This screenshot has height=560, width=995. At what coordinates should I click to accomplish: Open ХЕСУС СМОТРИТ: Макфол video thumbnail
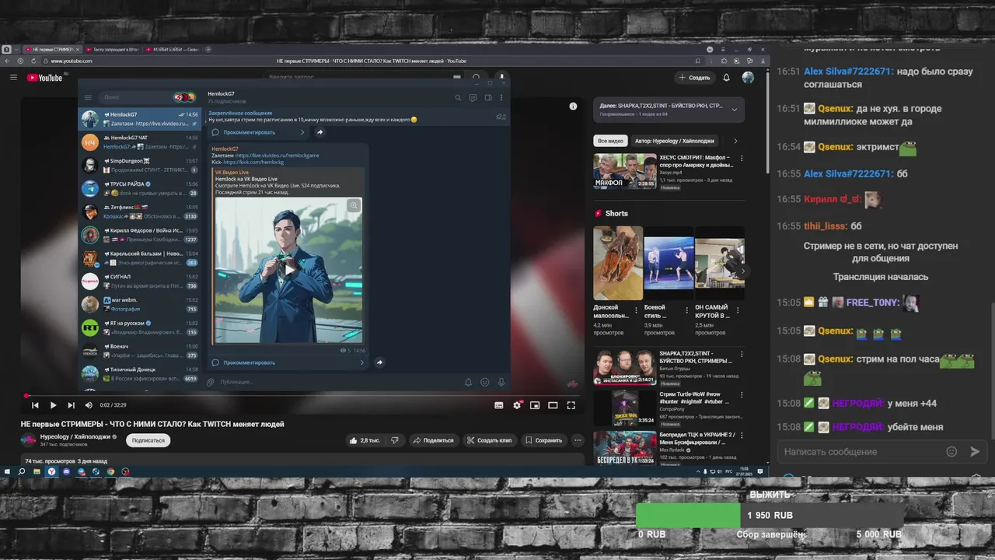click(x=624, y=171)
